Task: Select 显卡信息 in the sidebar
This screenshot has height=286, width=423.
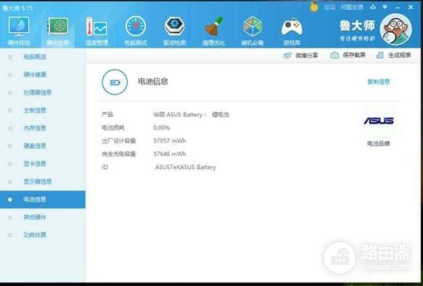Action: (42, 163)
